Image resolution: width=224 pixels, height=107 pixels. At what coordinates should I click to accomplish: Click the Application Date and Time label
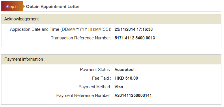pos(60,29)
